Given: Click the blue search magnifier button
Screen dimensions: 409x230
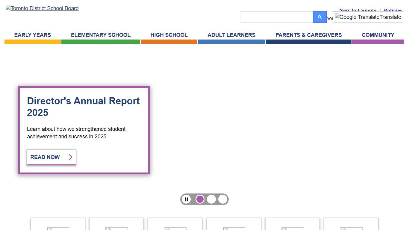Looking at the screenshot, I should point(320,17).
